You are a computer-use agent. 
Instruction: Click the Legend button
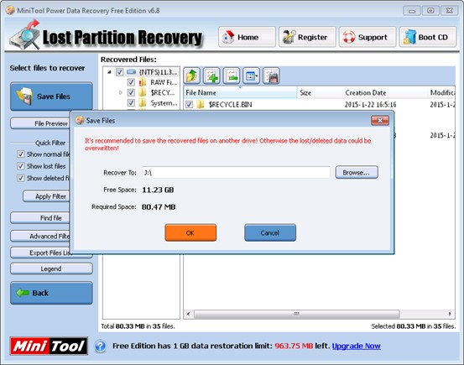click(x=51, y=269)
